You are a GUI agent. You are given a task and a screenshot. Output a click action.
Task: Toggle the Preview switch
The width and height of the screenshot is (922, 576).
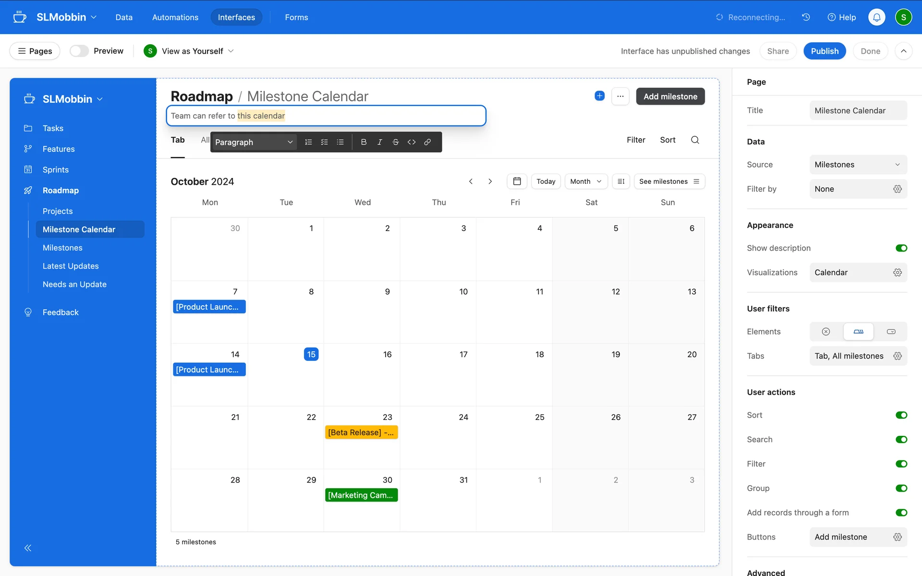pos(79,51)
